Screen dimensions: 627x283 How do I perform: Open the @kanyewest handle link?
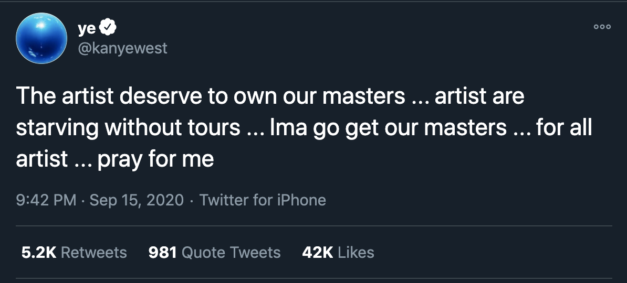pyautogui.click(x=122, y=48)
